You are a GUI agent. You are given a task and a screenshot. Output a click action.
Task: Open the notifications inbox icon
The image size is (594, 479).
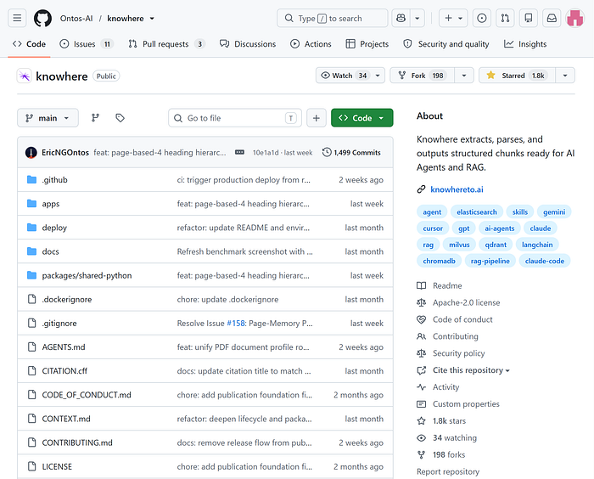tap(552, 18)
